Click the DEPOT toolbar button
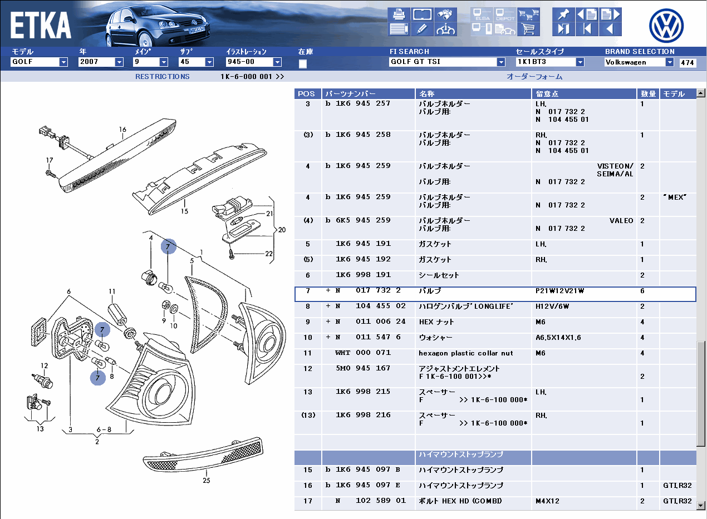 [505, 14]
